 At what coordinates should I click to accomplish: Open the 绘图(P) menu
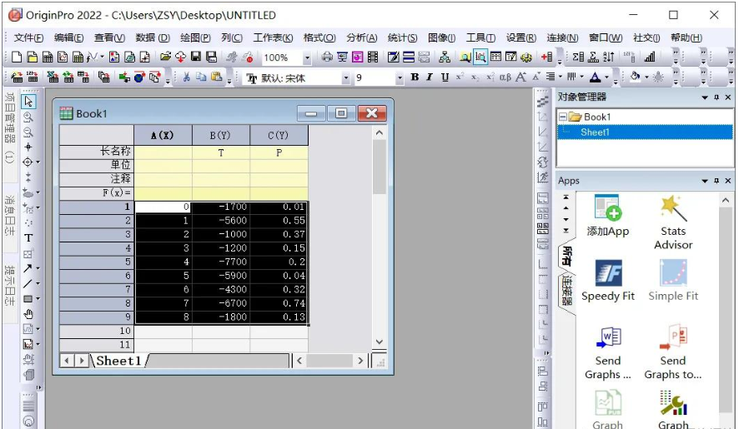click(195, 37)
